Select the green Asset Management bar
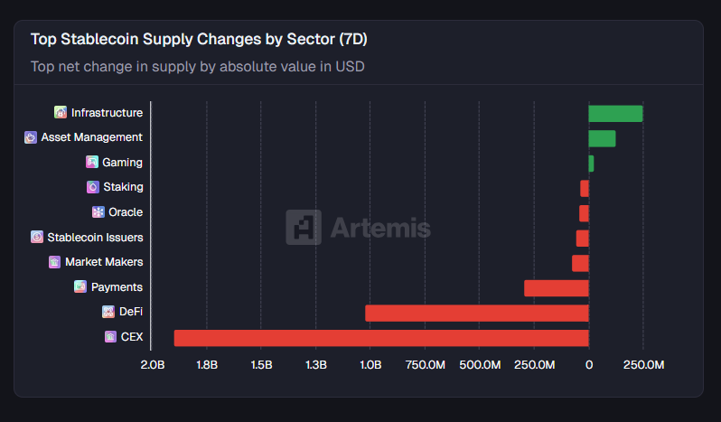 [602, 138]
